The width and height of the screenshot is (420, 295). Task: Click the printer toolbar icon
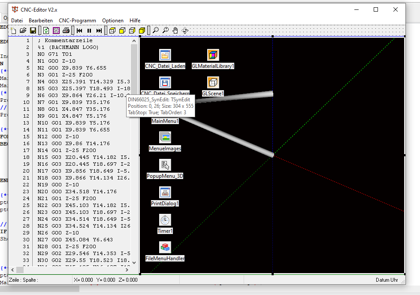66,30
